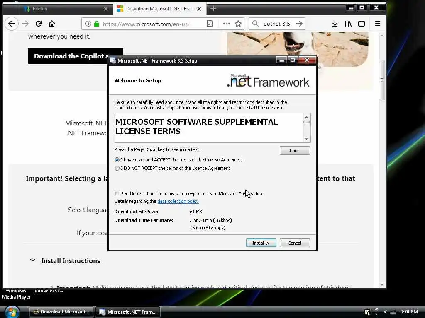Click the Windows Media Player desktop label
This screenshot has width=425, height=318.
[x=16, y=294]
